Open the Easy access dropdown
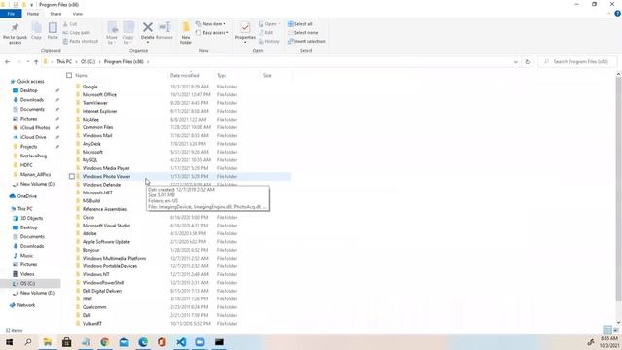Screen dimensions: 622x350 click(x=213, y=32)
